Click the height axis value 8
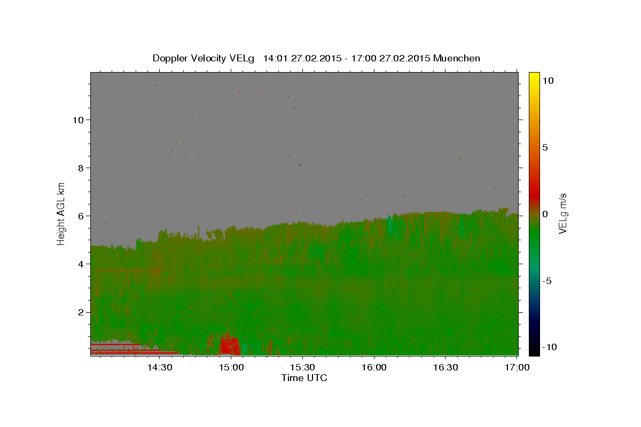641x427 pixels. [81, 168]
